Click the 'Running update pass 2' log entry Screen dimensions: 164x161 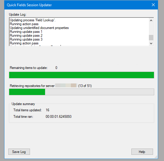pos(26,36)
